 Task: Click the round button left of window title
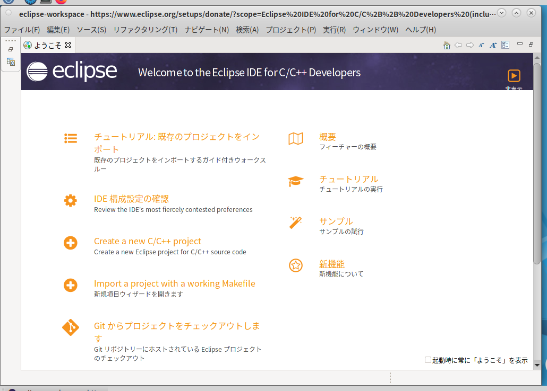click(8, 13)
